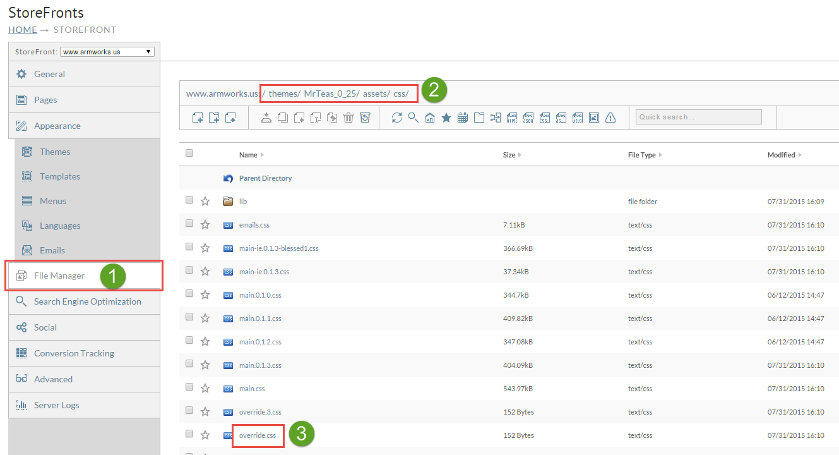Image resolution: width=839 pixels, height=455 pixels.
Task: Show favorites star icon in toolbar
Action: point(446,118)
